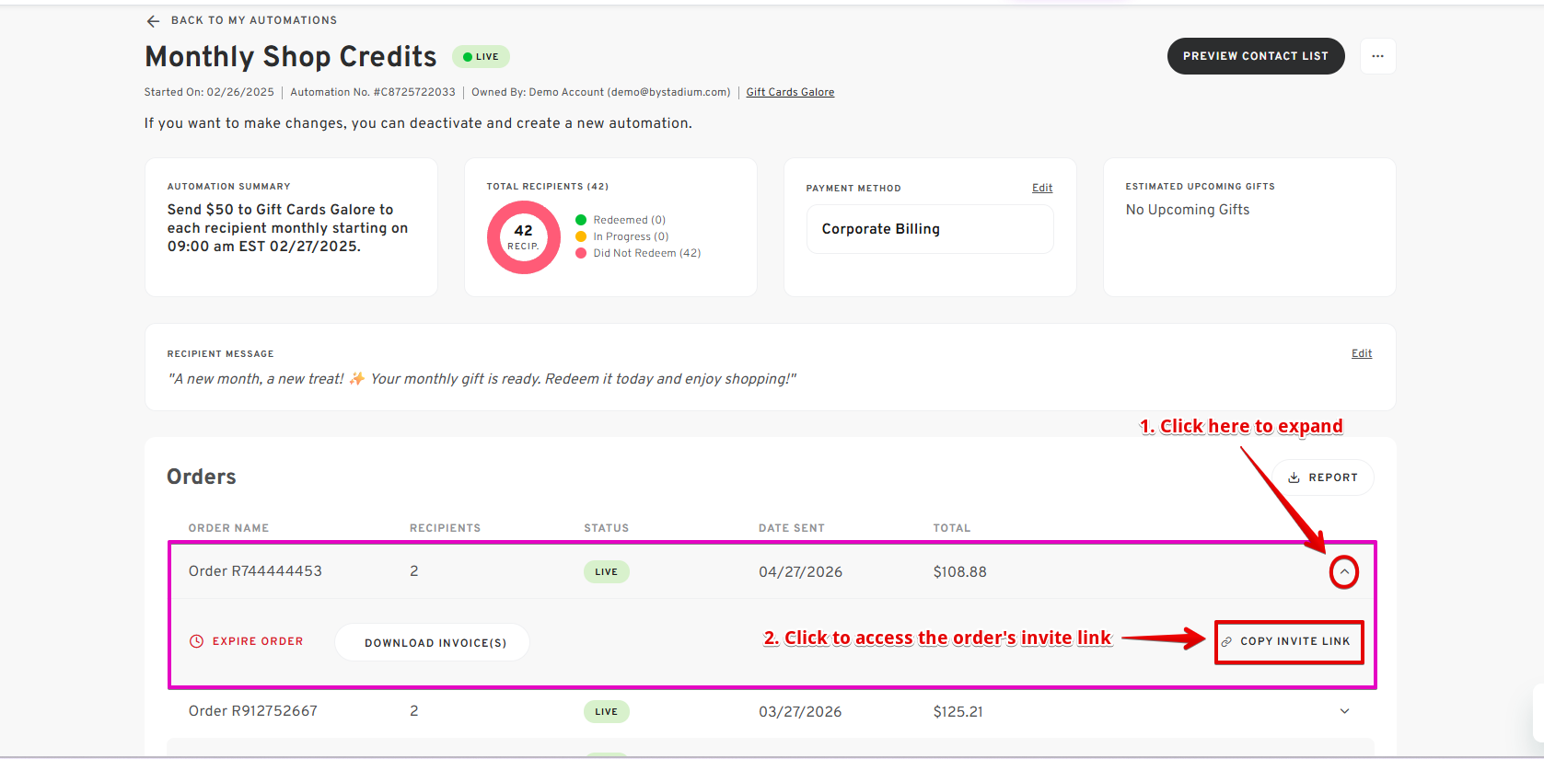1544x759 pixels.
Task: Click the date 03/27/2026
Action: (800, 712)
